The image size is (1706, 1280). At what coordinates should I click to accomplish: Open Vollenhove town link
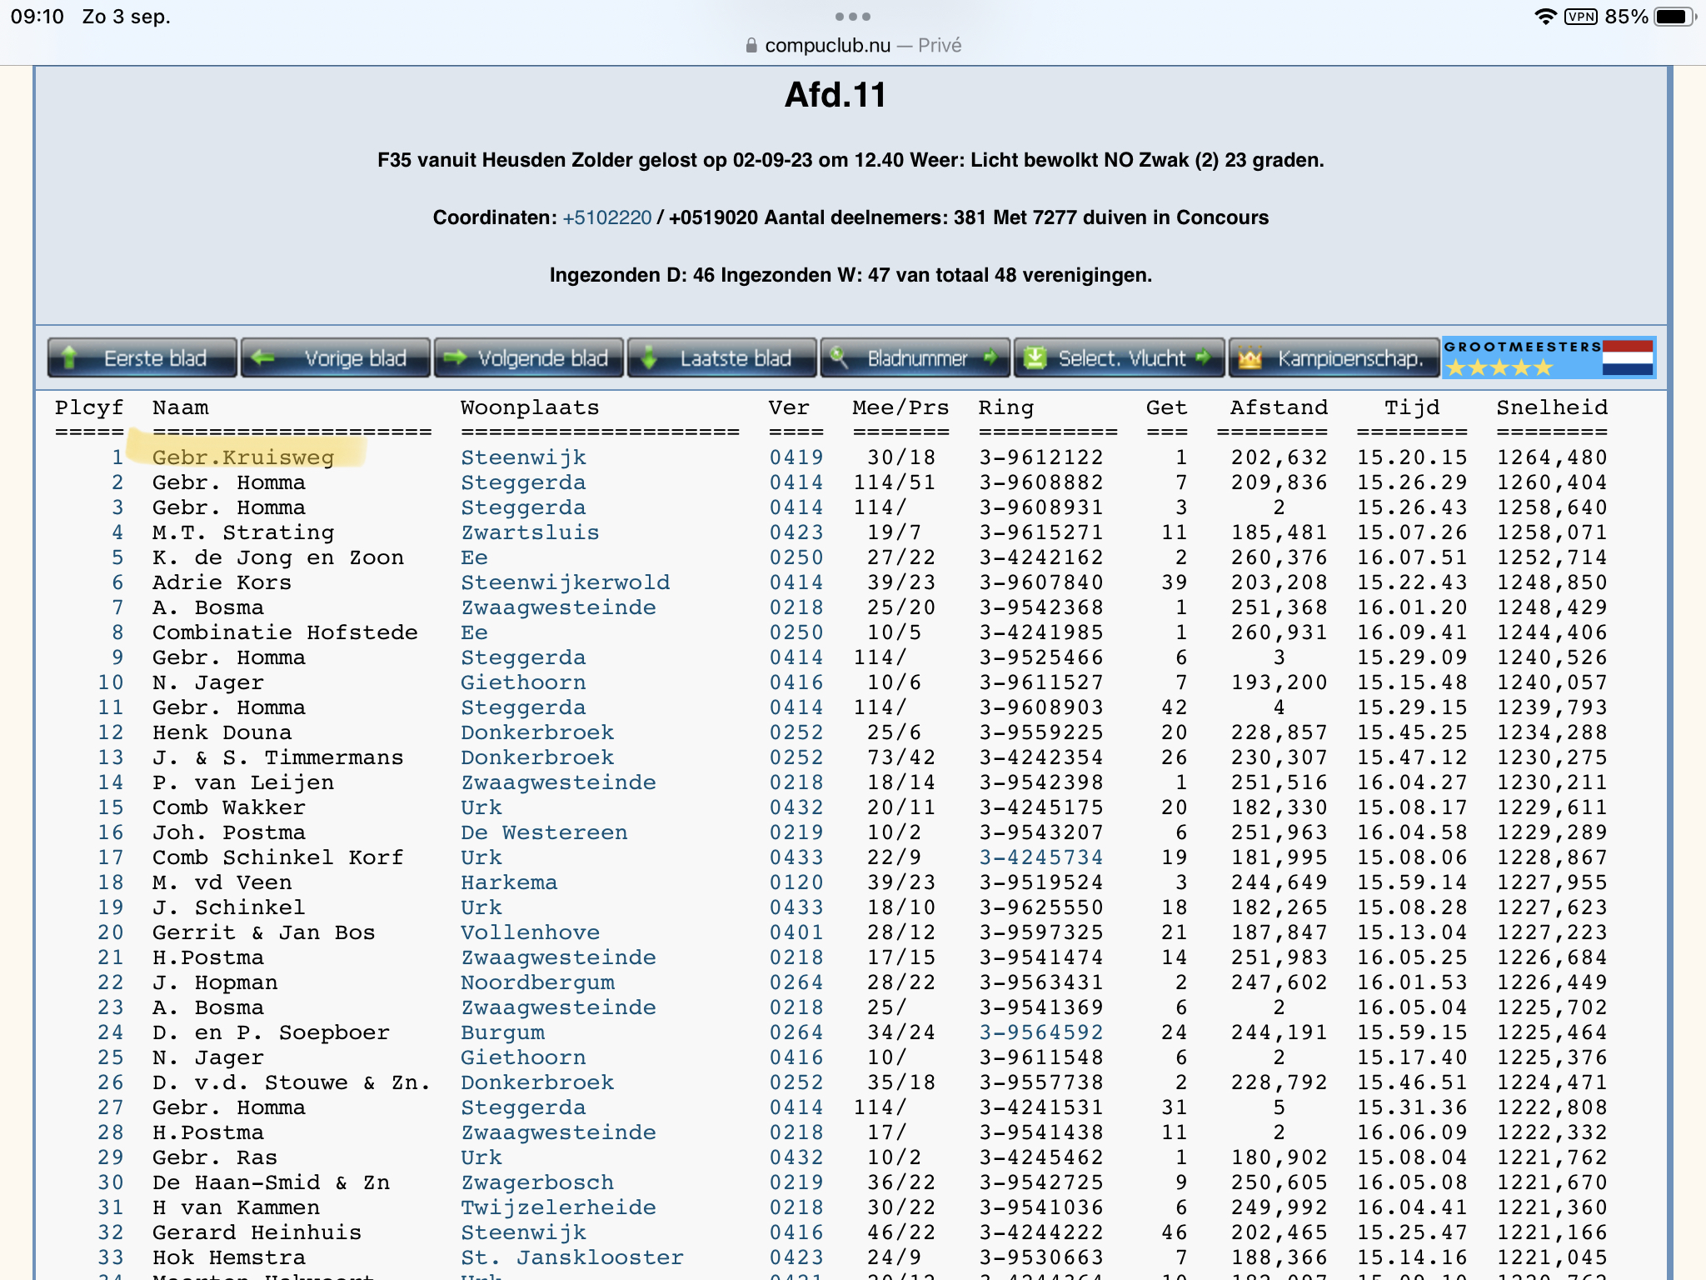coord(531,932)
